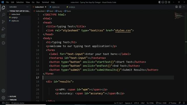Toggle bottom panel layout icon
The width and height of the screenshot is (187, 105).
click(163, 2)
